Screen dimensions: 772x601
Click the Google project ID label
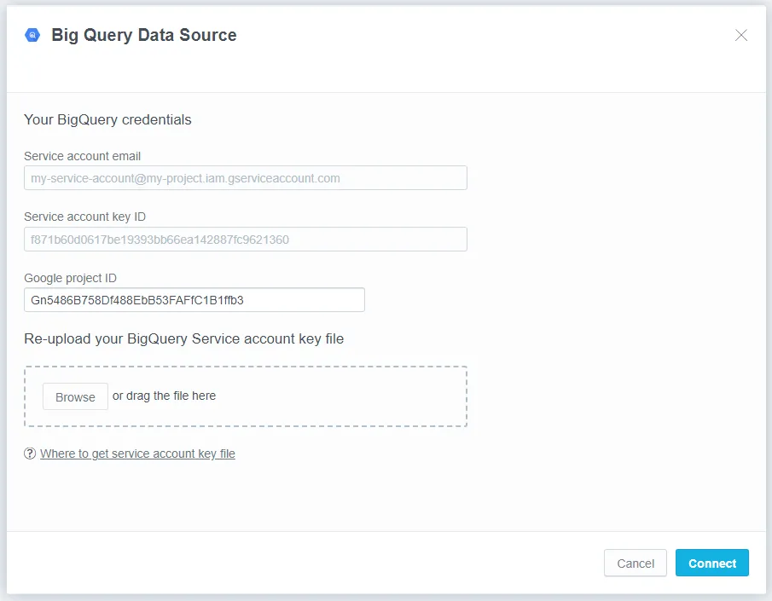pyautogui.click(x=70, y=277)
